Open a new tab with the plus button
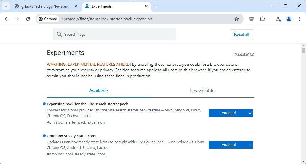306x164 pixels. [157, 6]
